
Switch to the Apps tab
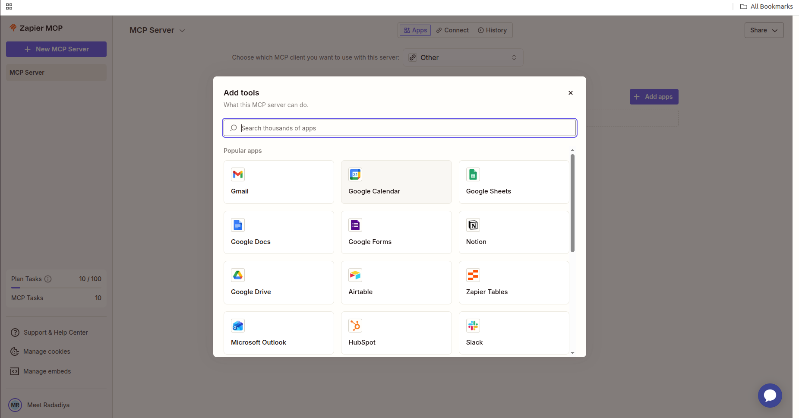415,30
